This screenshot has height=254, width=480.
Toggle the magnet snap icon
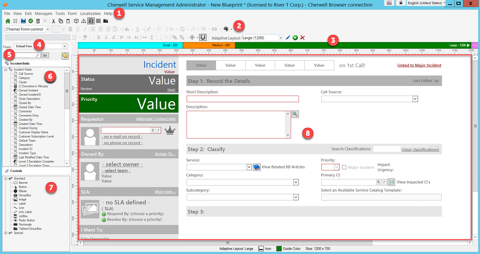tap(203, 38)
